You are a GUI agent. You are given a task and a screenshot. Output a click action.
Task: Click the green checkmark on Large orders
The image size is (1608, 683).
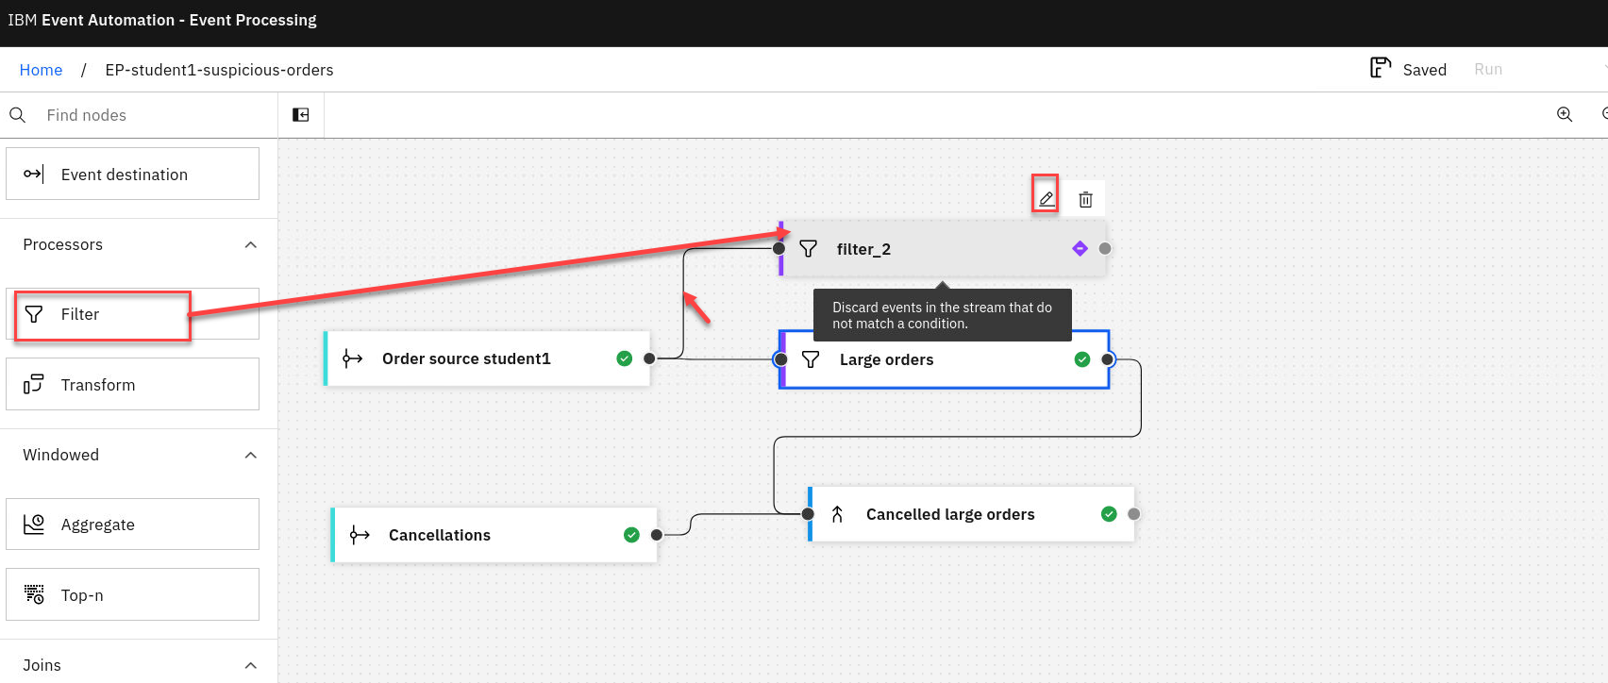(1081, 359)
